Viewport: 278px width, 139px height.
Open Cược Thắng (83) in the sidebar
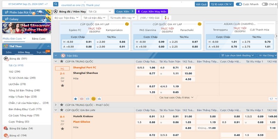(19, 122)
